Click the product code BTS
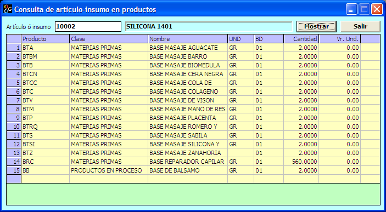The height and width of the screenshot is (212, 386). [x=45, y=135]
